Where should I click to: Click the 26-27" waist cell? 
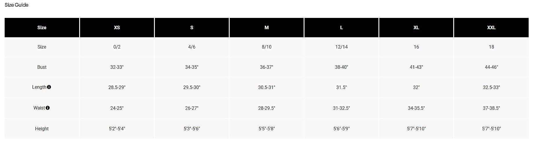click(x=192, y=108)
